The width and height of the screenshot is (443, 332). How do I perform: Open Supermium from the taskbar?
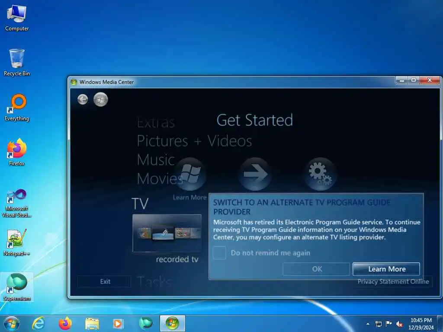(x=145, y=323)
